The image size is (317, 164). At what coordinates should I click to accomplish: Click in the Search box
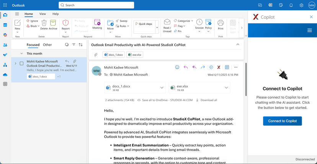(96, 5)
